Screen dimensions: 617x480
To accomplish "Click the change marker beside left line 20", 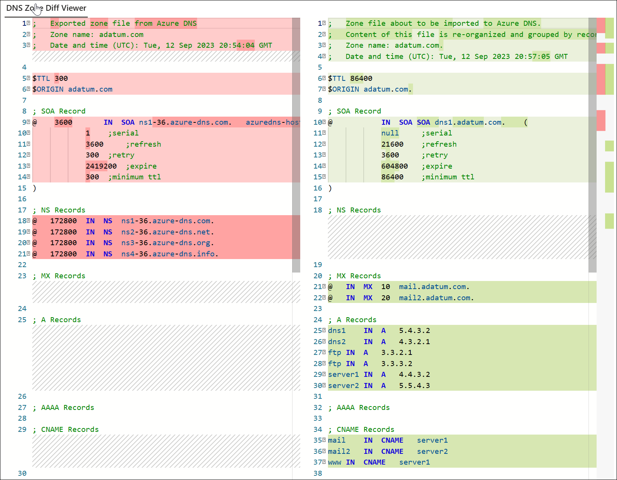I will click(x=28, y=243).
